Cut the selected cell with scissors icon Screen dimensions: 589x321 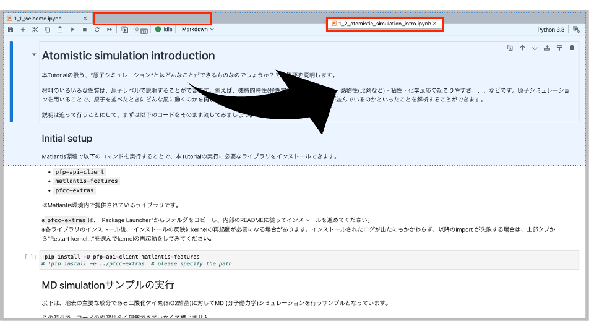point(35,29)
